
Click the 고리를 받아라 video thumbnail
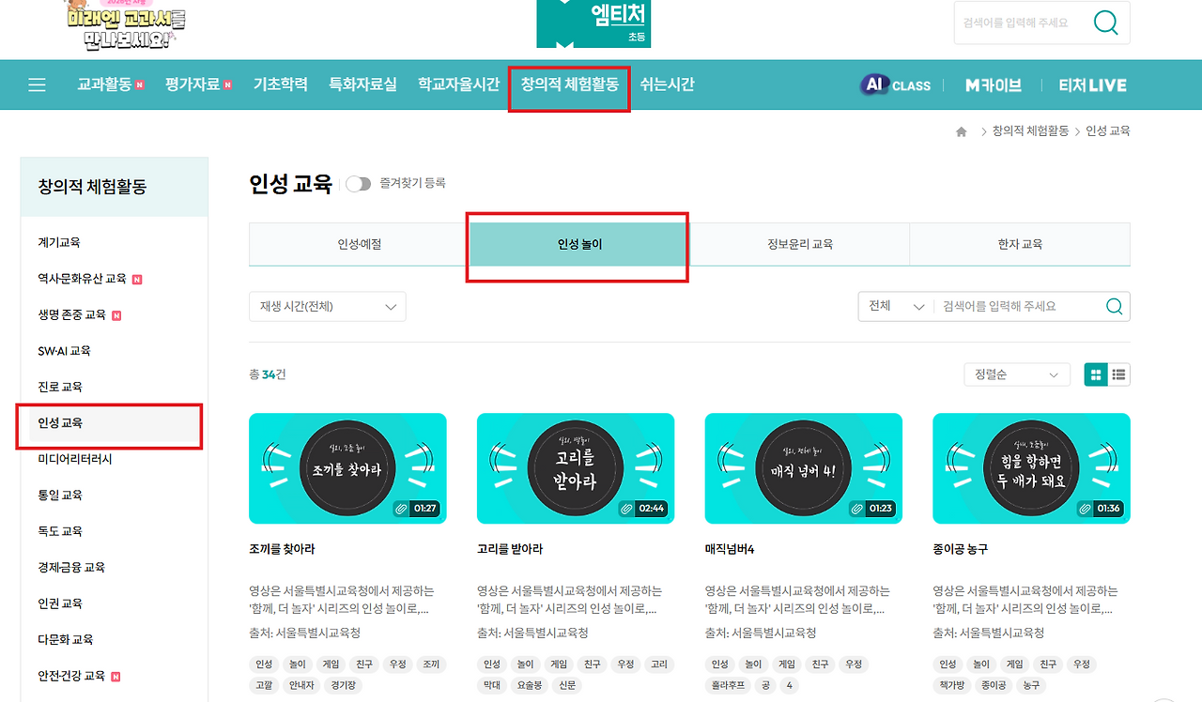click(x=575, y=468)
